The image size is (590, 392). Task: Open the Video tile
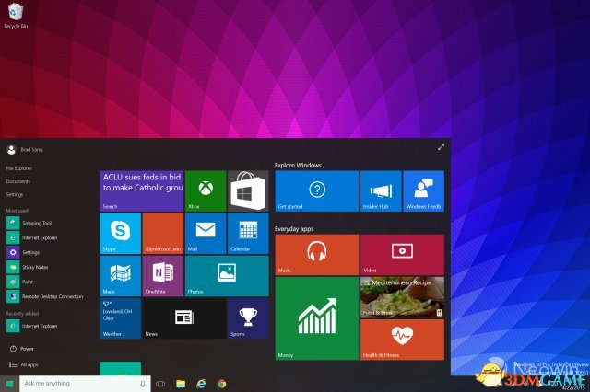tap(402, 255)
